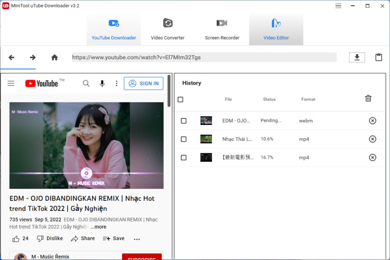This screenshot has height=260, width=390.
Task: Click the YouTube search magnifier icon
Action: coord(86,83)
